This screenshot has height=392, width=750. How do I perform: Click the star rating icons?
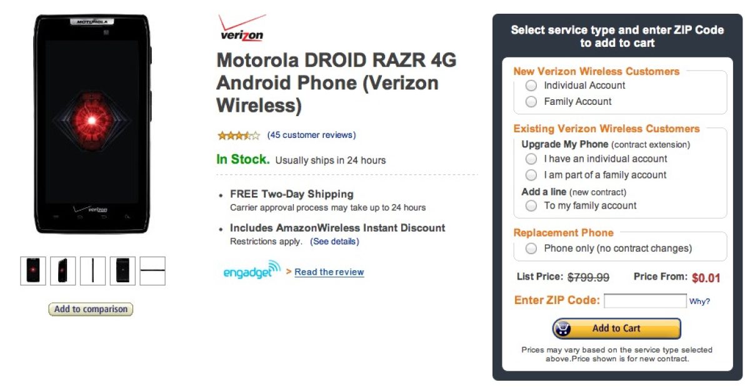(238, 135)
